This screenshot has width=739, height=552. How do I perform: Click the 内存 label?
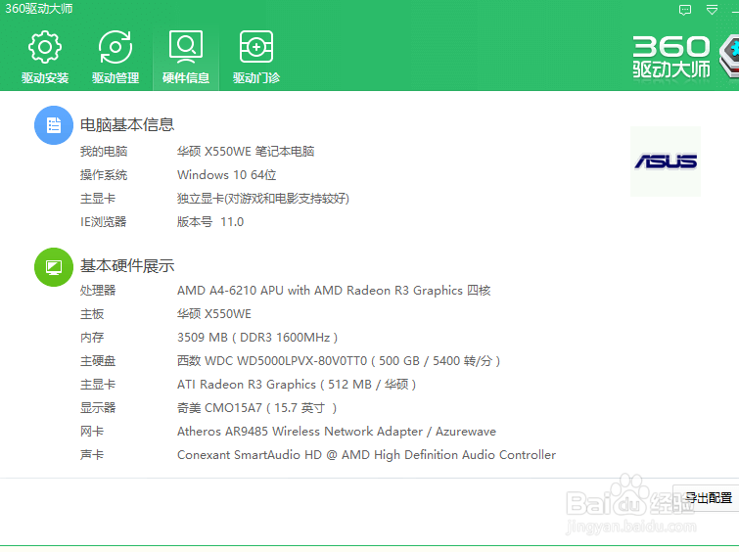92,338
